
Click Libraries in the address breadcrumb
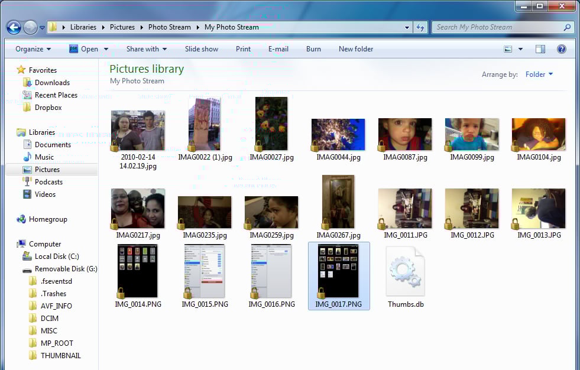pyautogui.click(x=83, y=27)
